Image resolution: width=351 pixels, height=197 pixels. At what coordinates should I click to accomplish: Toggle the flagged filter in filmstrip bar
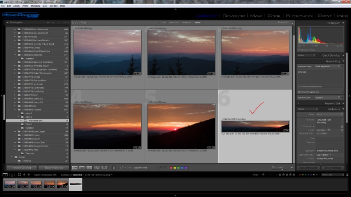click(263, 175)
